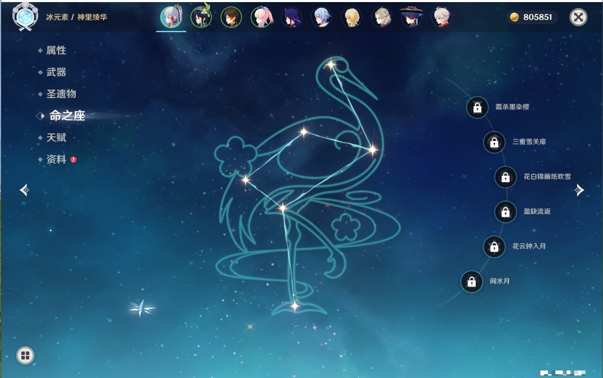The width and height of the screenshot is (603, 378).
Task: Open the 属性 attributes tab
Action: coord(56,51)
